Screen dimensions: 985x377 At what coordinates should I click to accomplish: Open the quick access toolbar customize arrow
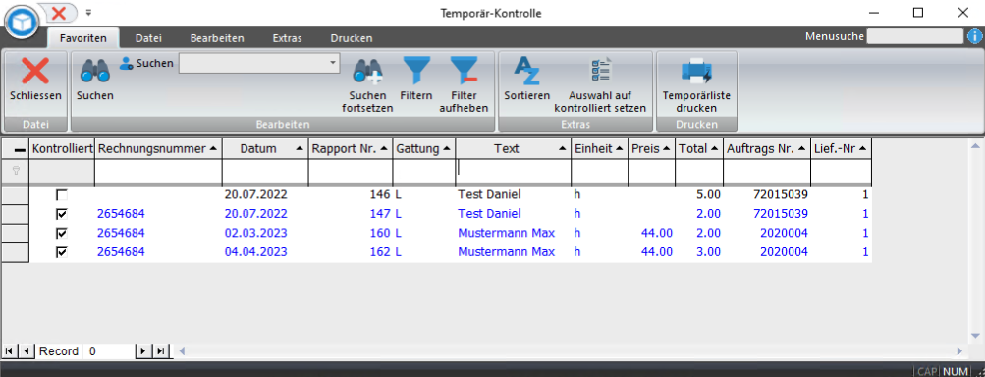(88, 12)
